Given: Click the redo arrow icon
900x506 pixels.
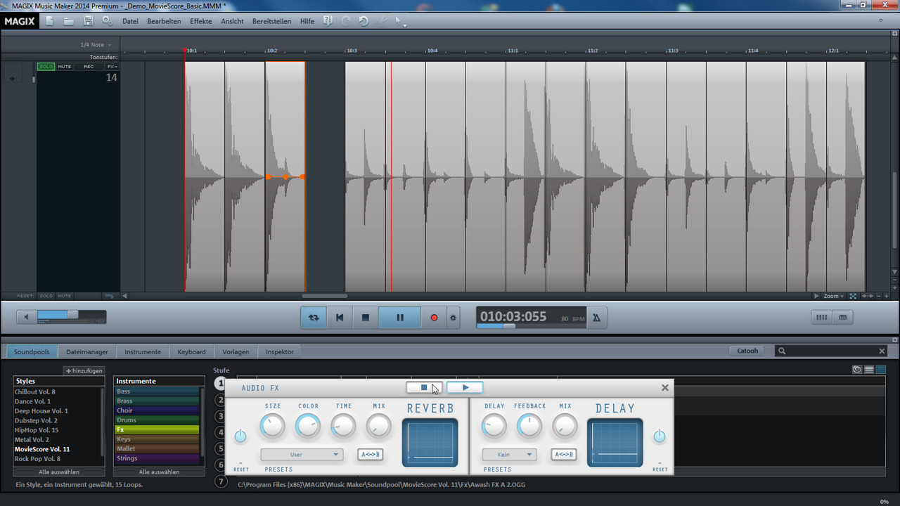Looking at the screenshot, I should 346,21.
